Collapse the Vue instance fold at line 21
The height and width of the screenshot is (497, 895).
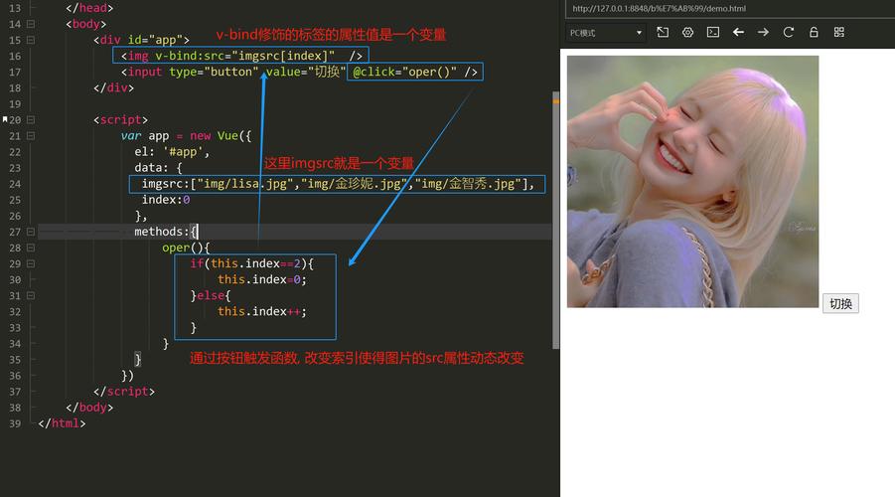pos(30,136)
